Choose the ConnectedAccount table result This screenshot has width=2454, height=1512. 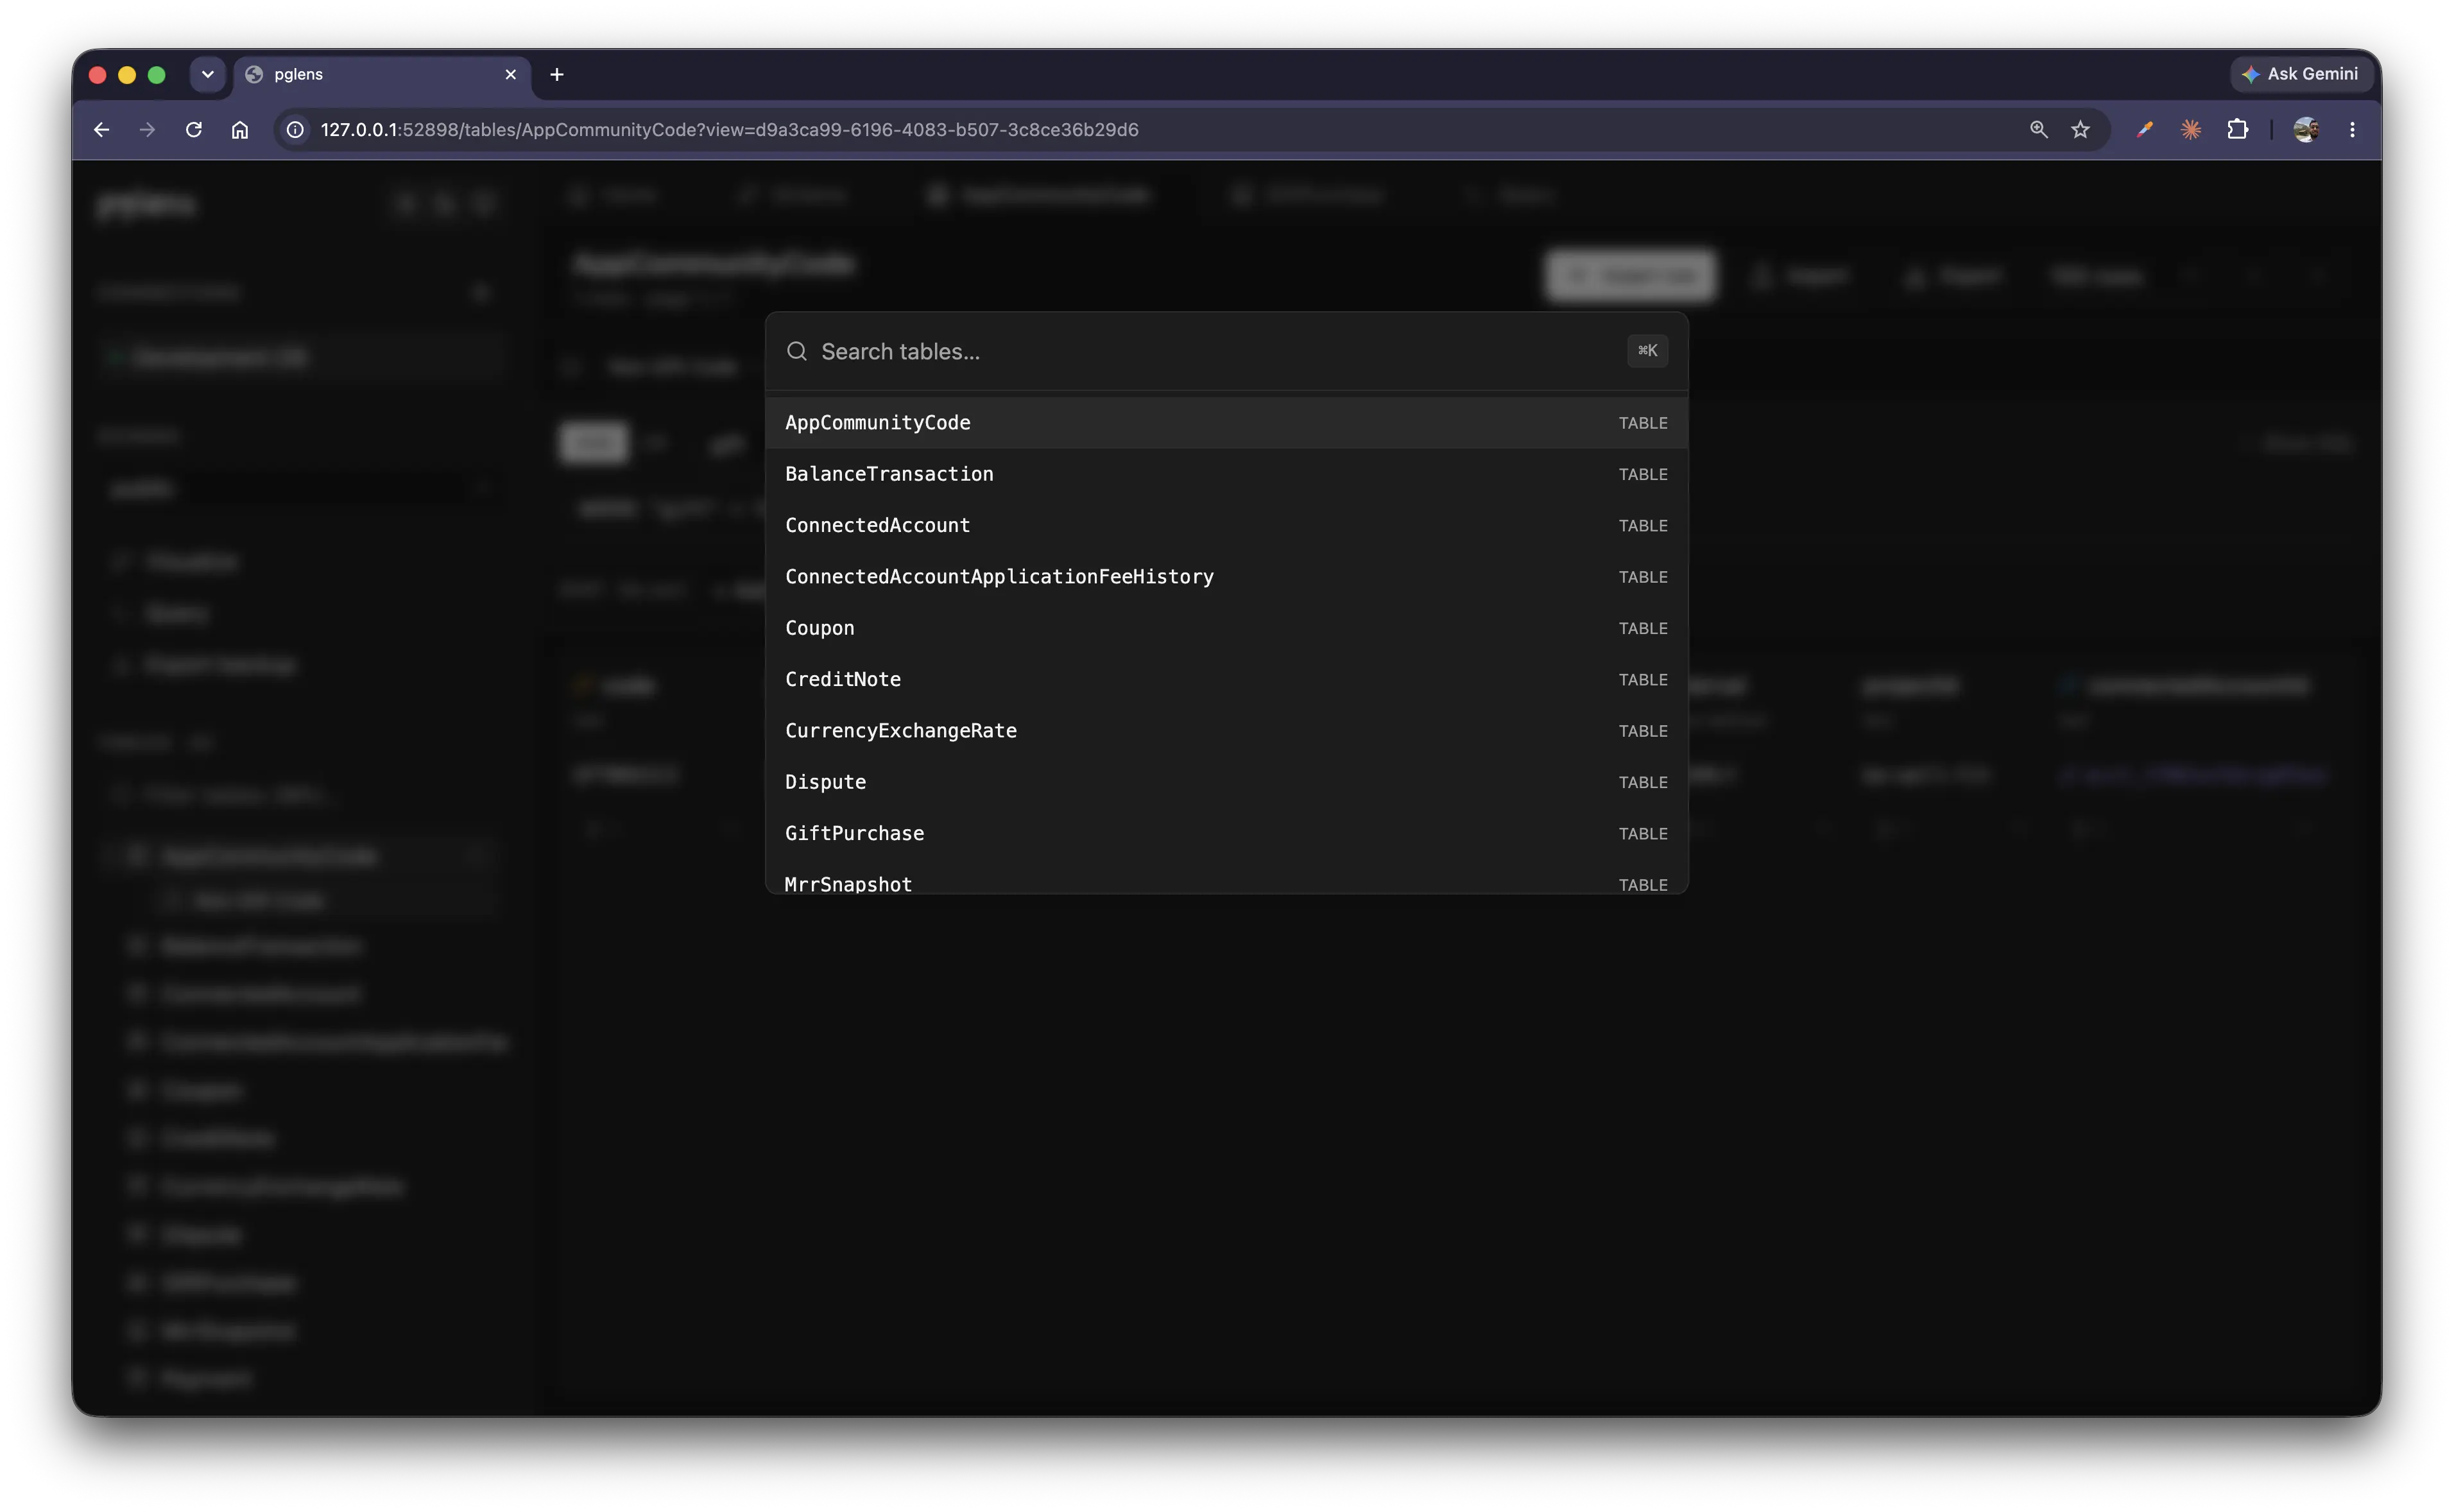click(1226, 525)
